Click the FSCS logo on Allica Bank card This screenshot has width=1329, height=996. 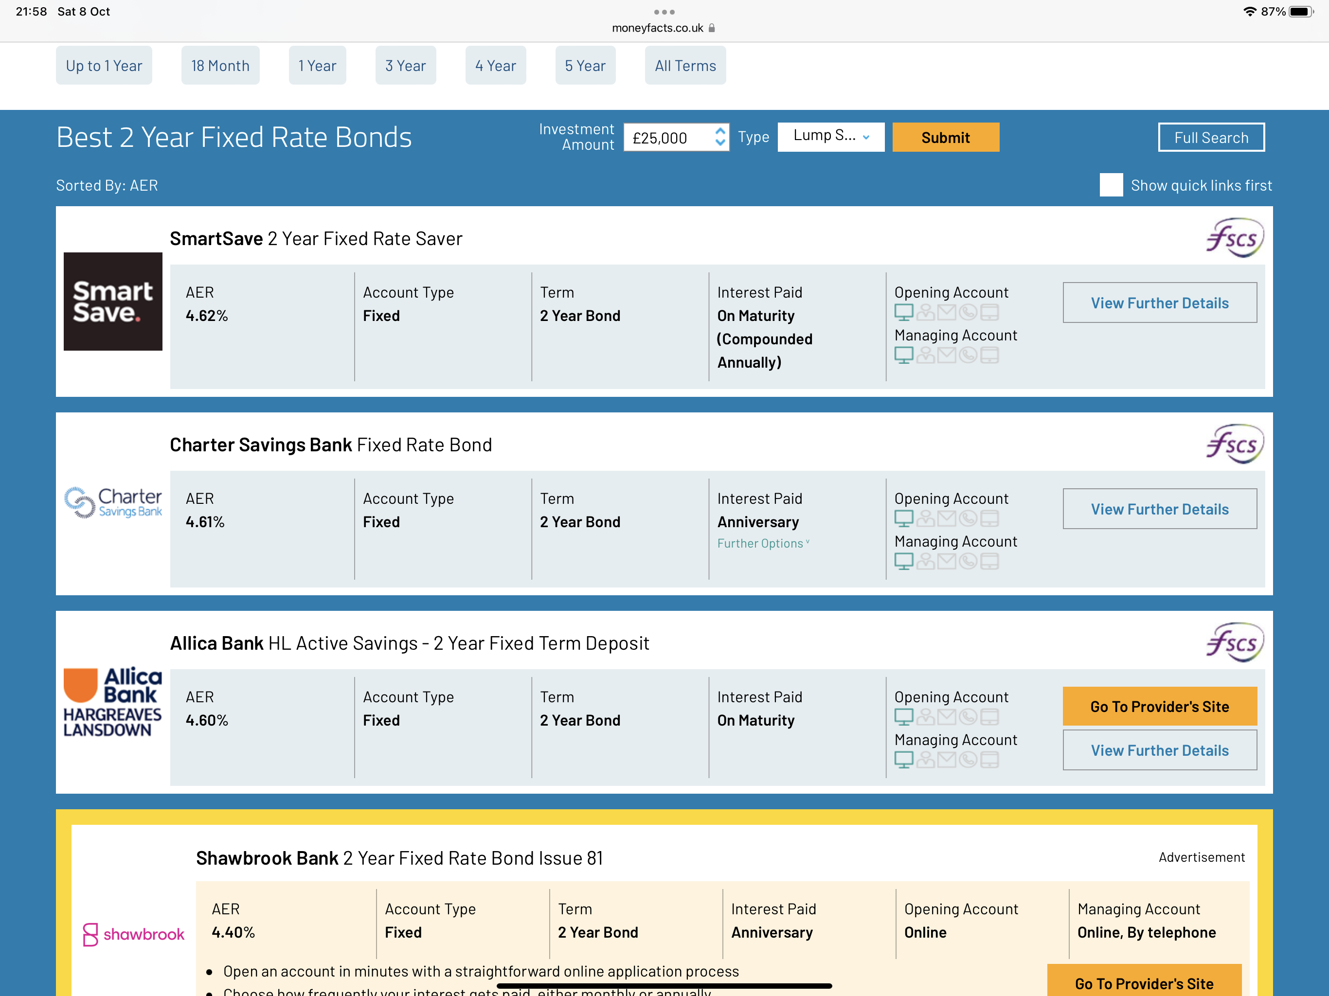click(x=1234, y=643)
